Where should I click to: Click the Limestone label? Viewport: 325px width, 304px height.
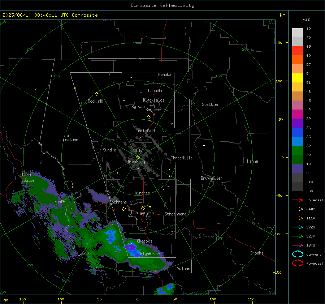68,140
